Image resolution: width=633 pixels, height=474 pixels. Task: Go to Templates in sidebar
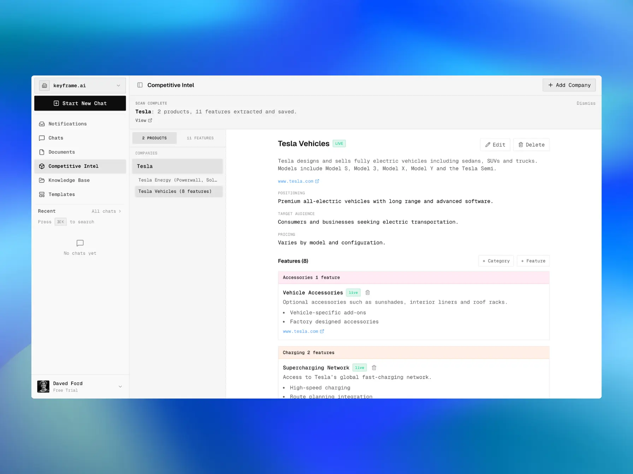point(61,194)
